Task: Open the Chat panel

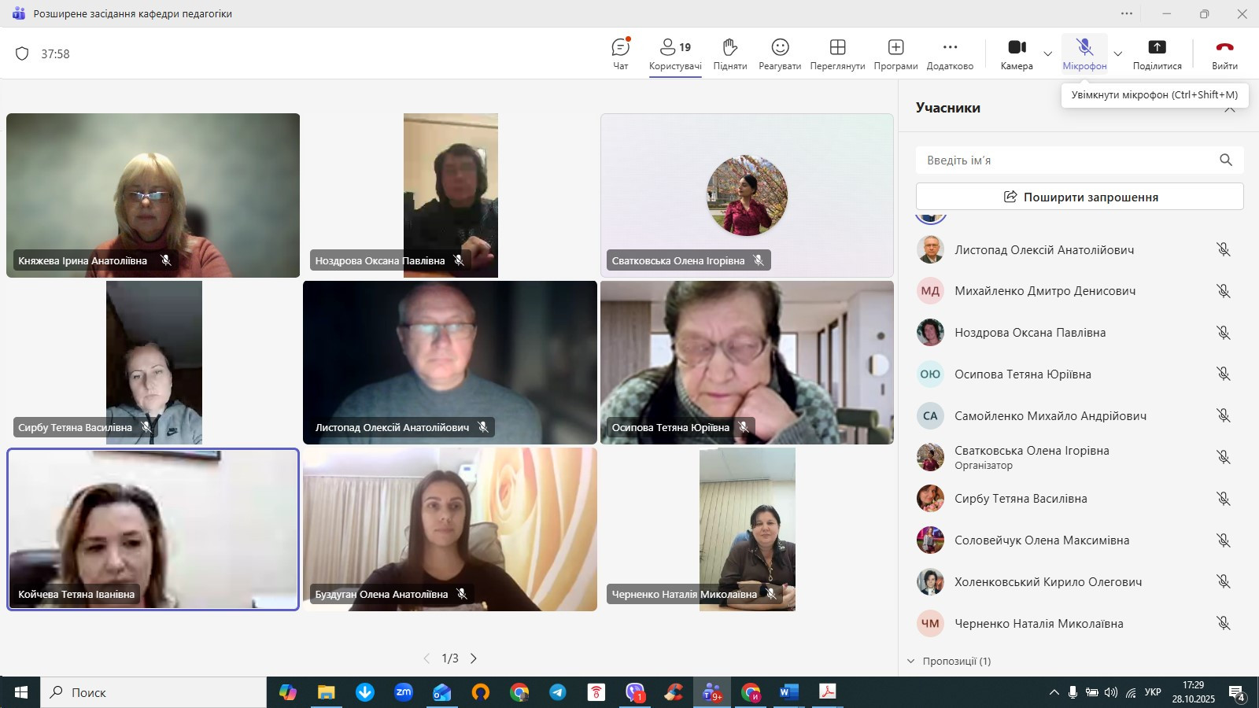Action: (x=621, y=53)
